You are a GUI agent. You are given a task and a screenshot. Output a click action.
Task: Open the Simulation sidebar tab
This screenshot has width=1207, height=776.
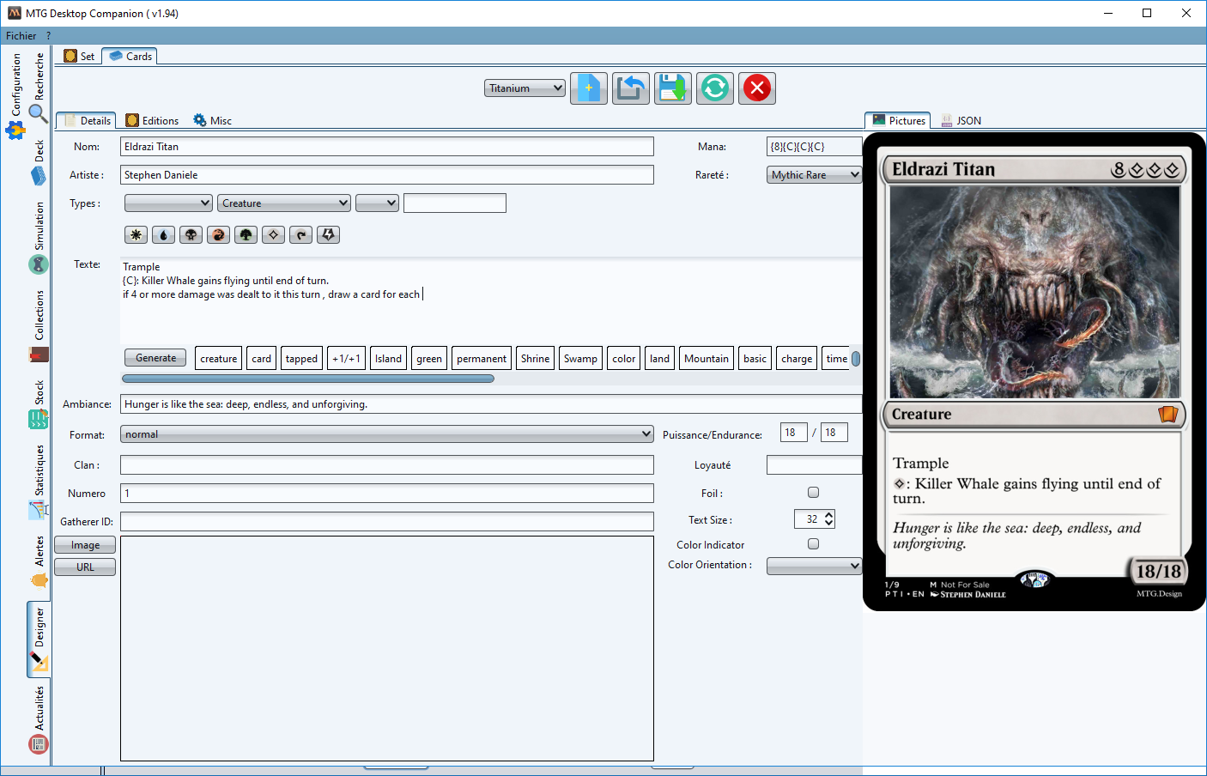tap(39, 238)
